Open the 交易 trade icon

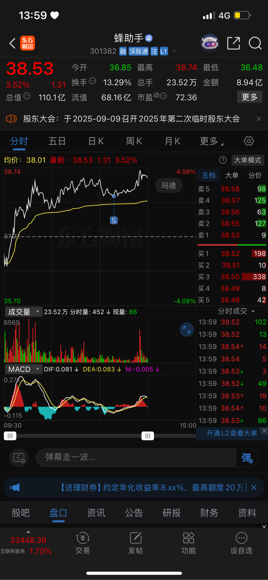point(83,543)
